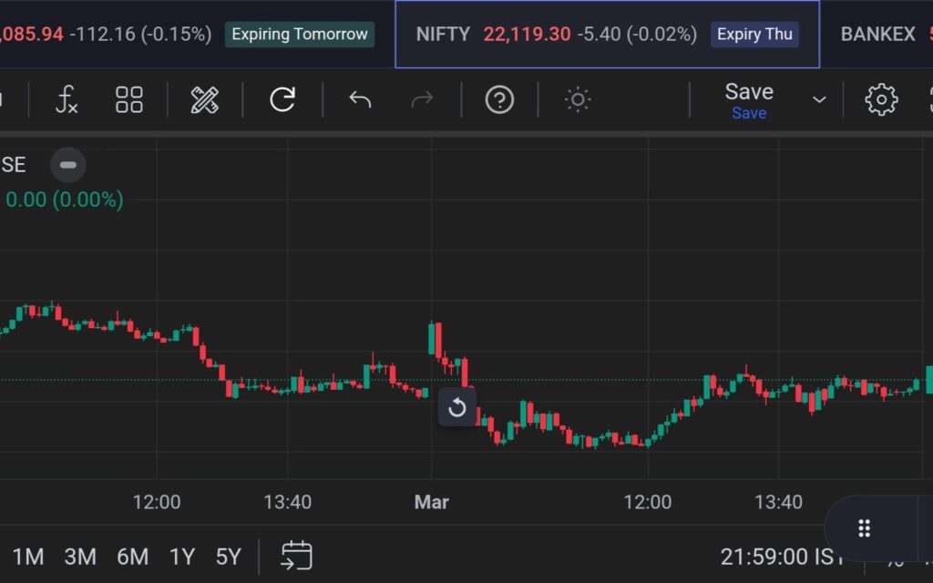Switch to the BANKEX index tab
Screen dimensions: 933x583
coord(878,35)
